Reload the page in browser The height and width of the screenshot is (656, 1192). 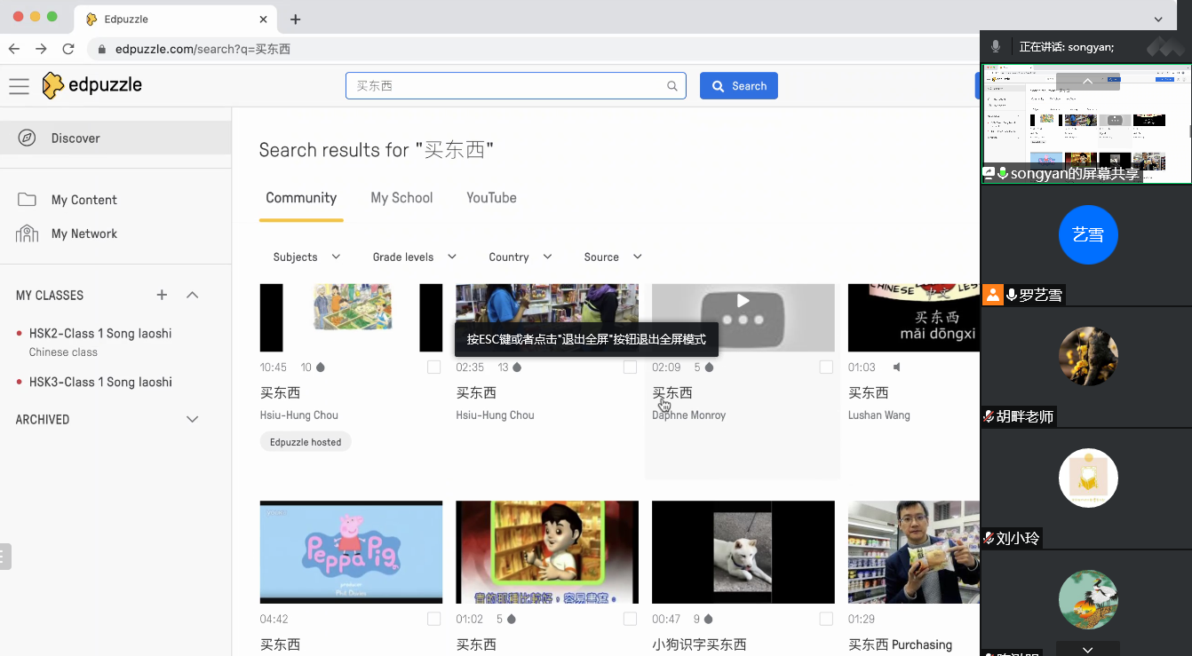pyautogui.click(x=68, y=49)
